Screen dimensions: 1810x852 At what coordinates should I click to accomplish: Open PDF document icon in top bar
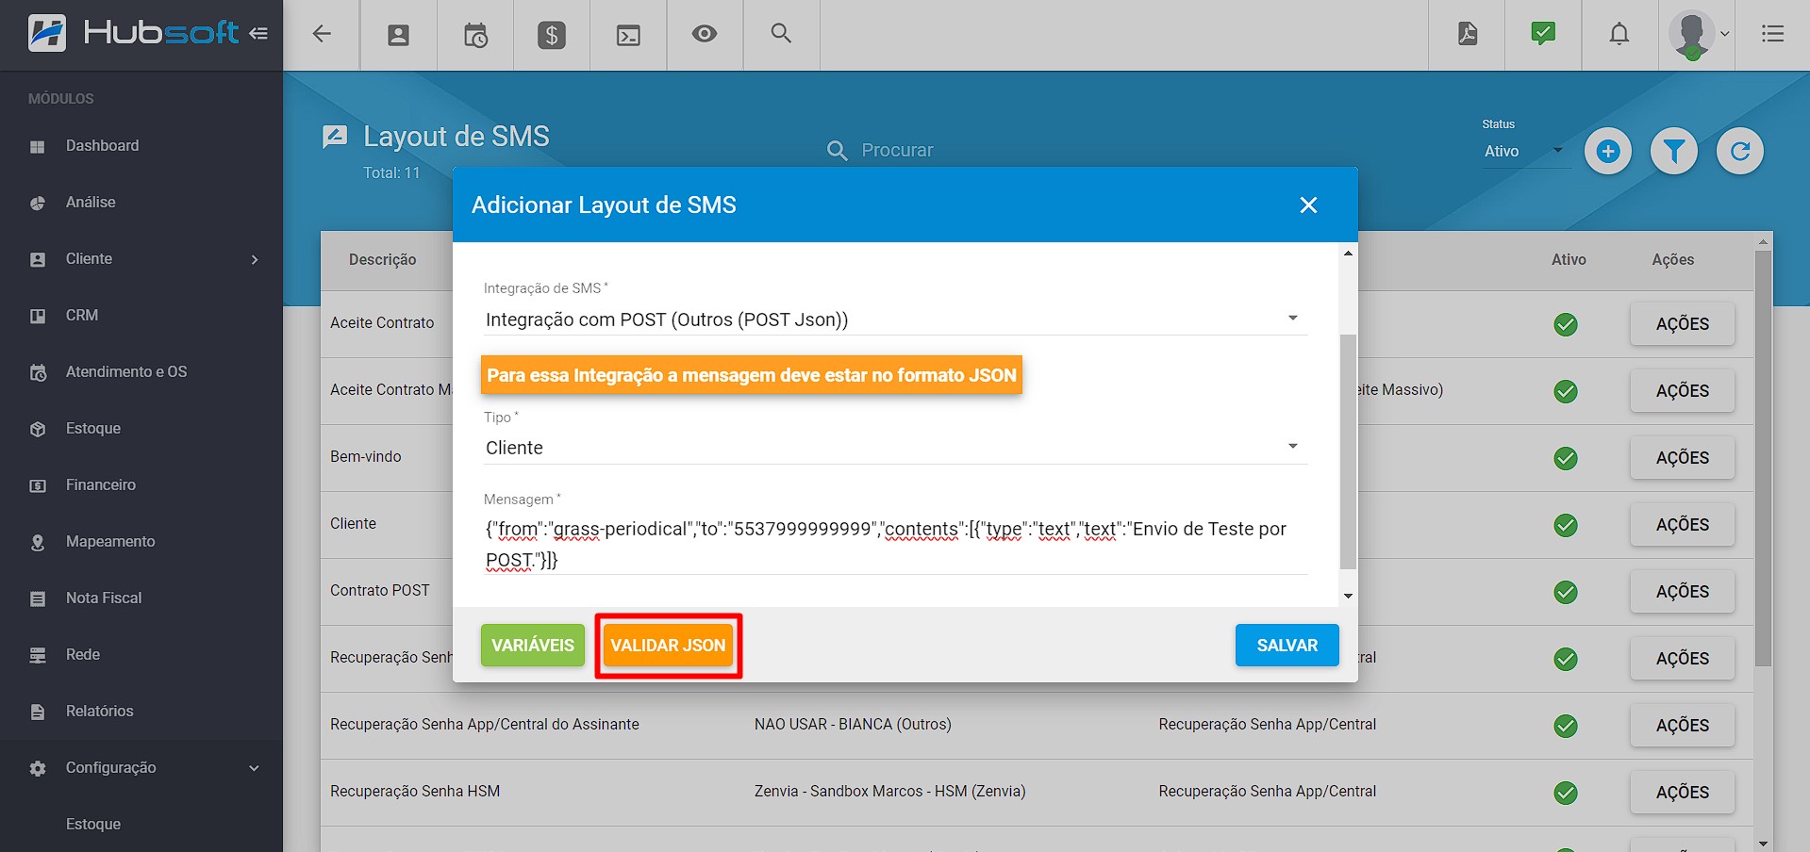pyautogui.click(x=1468, y=34)
